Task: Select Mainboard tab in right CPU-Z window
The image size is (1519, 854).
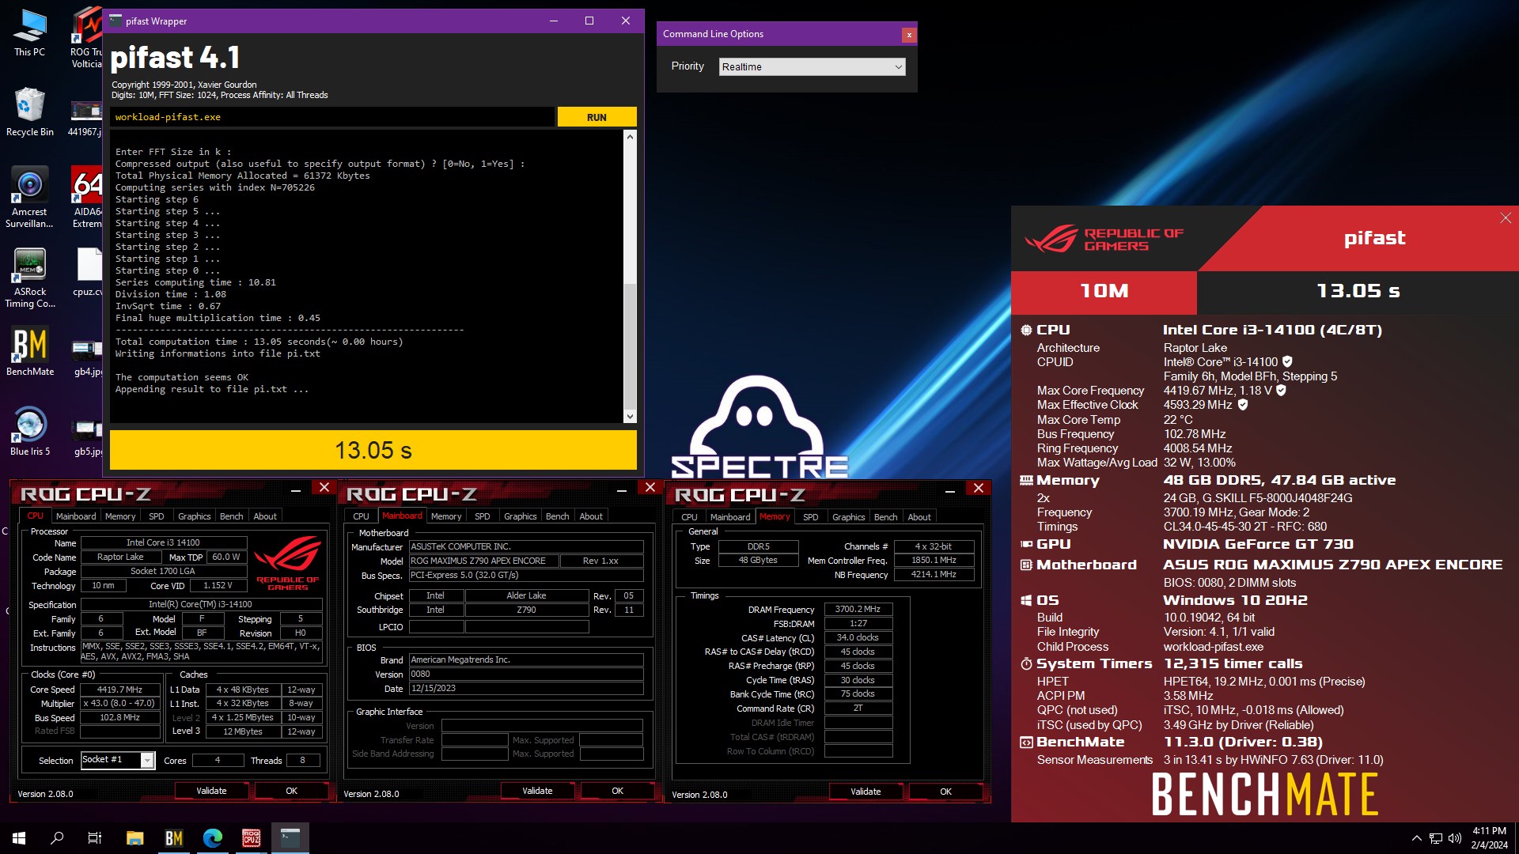Action: point(730,517)
